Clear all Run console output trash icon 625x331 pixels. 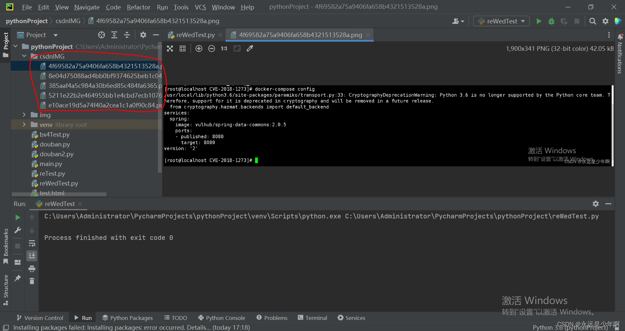coord(32,281)
